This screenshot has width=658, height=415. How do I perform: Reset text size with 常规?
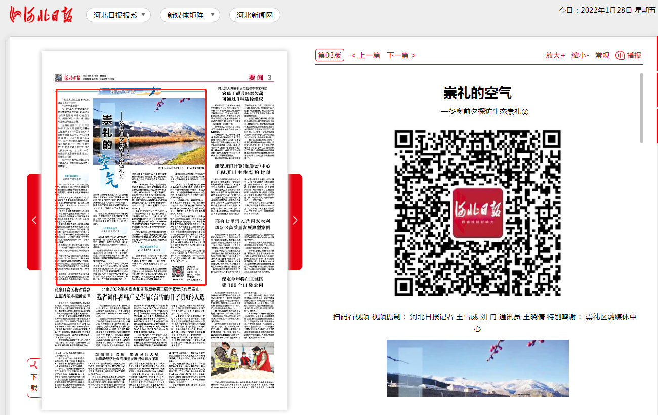click(602, 55)
